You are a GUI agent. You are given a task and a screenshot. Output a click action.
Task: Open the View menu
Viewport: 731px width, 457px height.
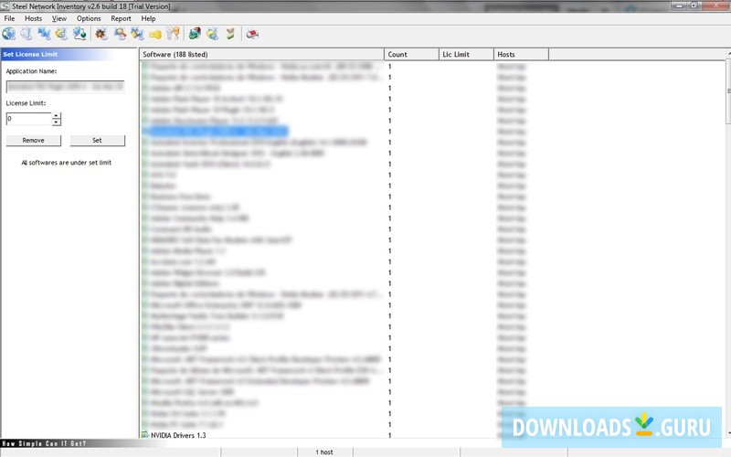point(59,18)
